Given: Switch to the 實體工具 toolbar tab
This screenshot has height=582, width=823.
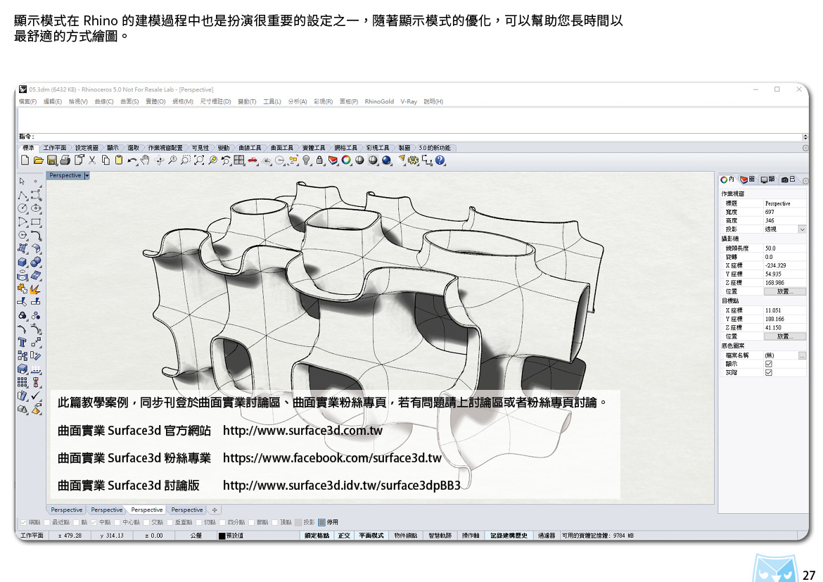Looking at the screenshot, I should (x=313, y=148).
